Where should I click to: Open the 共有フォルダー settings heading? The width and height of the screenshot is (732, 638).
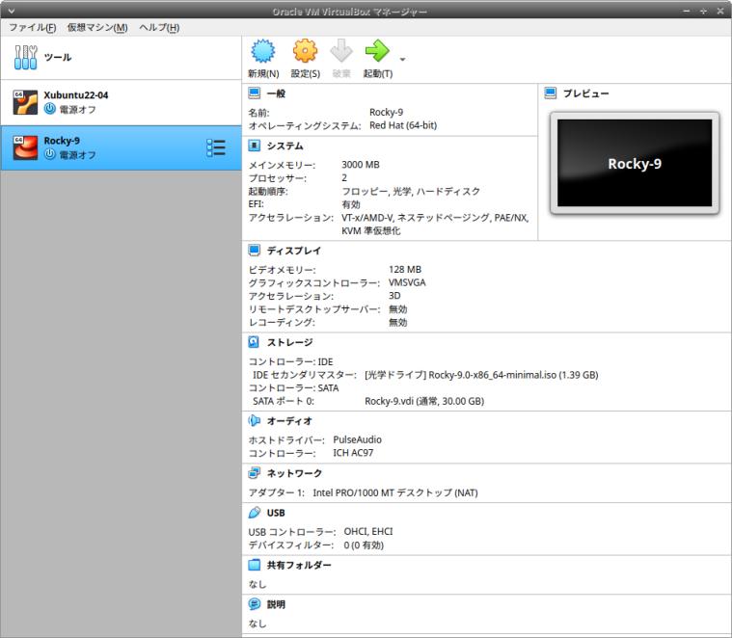299,566
